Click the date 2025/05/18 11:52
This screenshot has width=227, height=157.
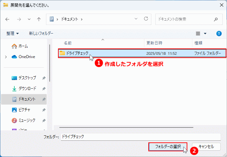point(161,53)
